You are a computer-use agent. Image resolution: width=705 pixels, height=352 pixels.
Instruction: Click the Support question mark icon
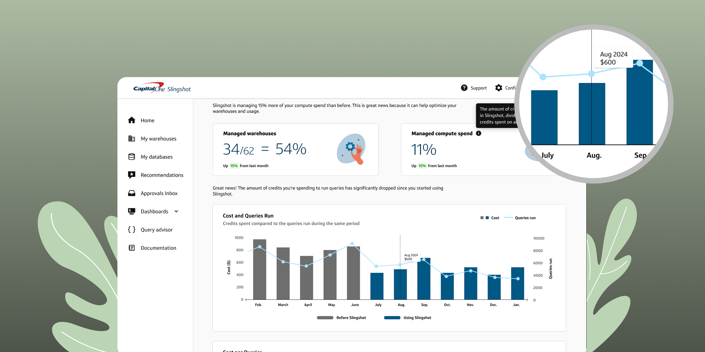(x=464, y=88)
